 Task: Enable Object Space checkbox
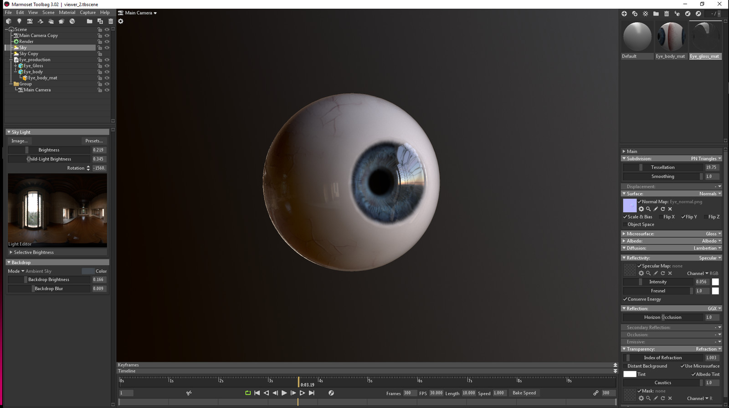point(625,224)
